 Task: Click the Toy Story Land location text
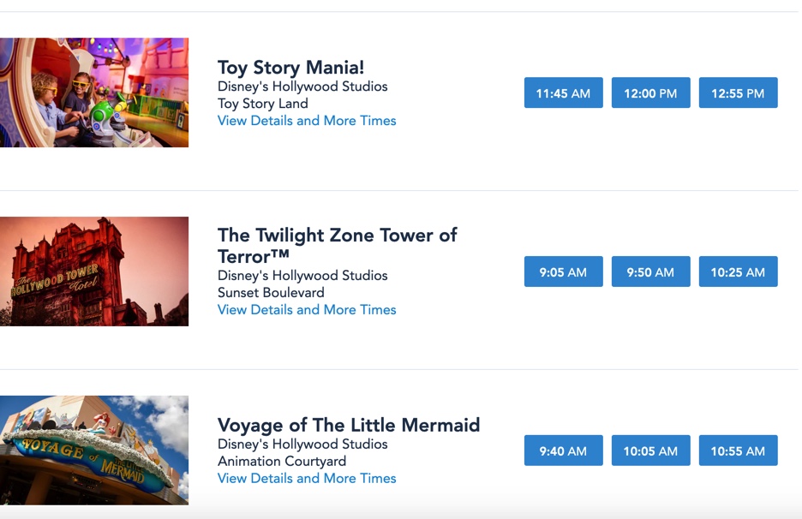point(262,104)
